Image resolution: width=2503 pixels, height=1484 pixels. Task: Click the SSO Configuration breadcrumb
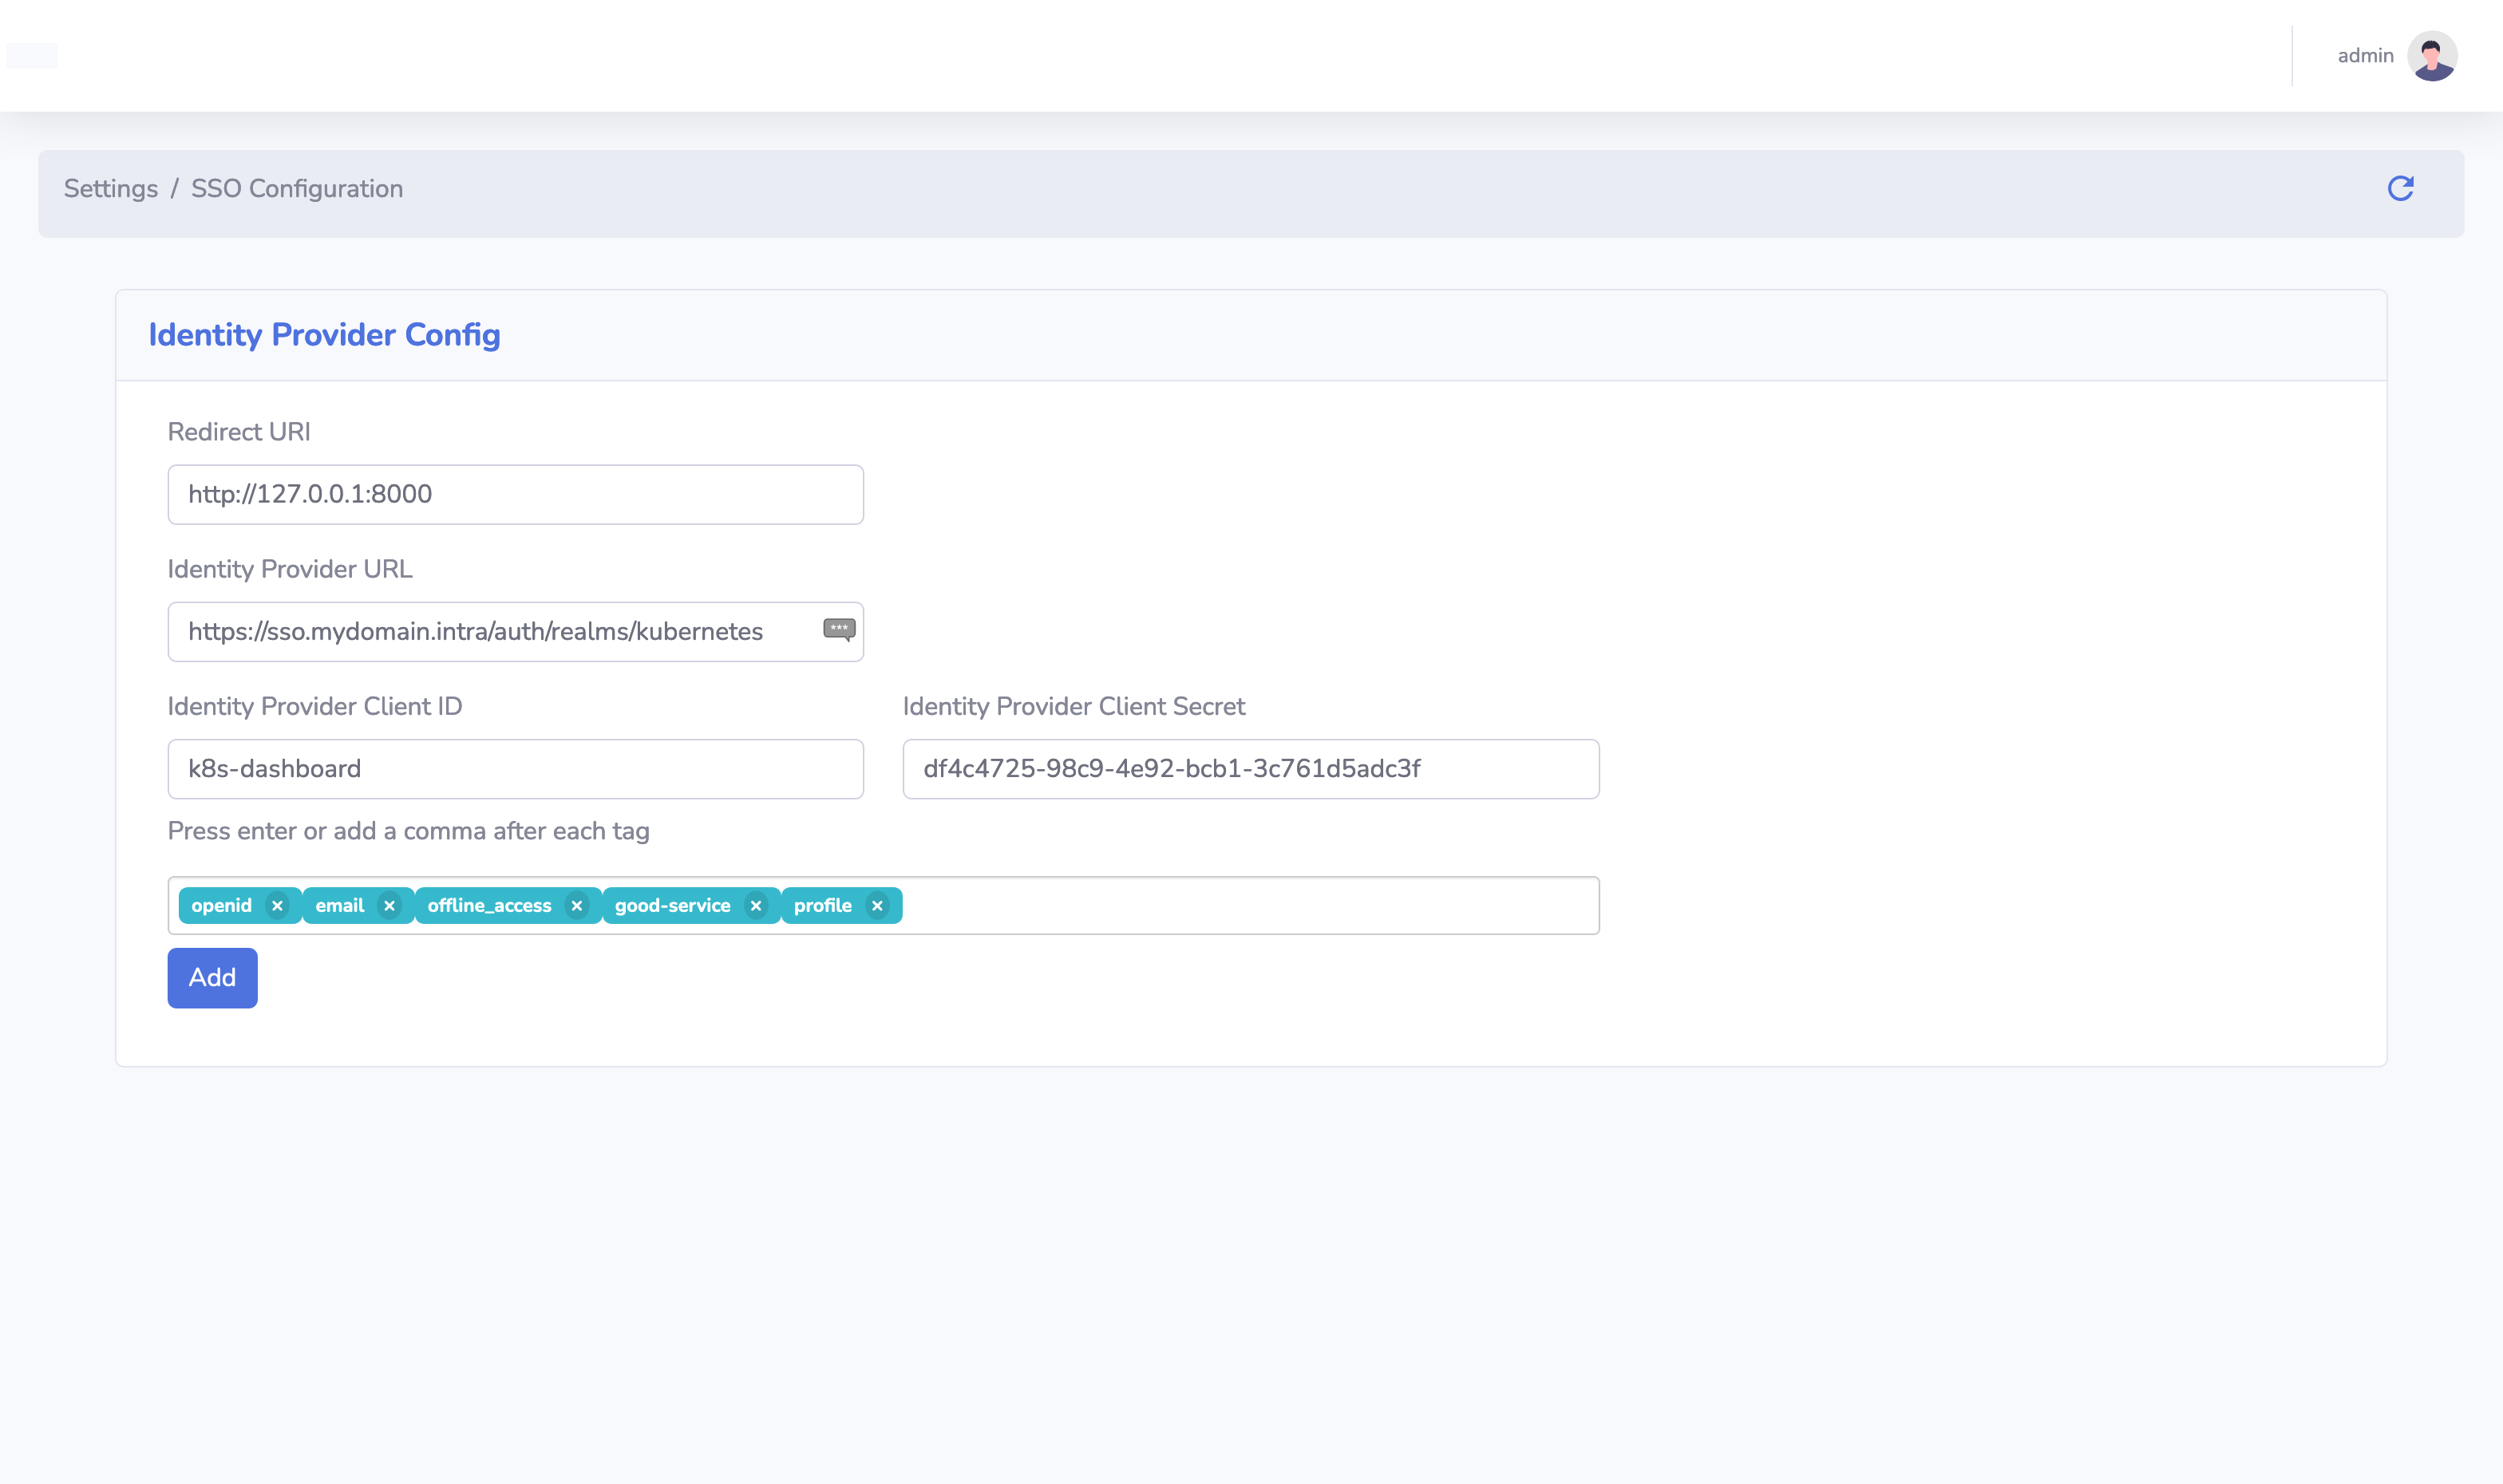[x=296, y=189]
